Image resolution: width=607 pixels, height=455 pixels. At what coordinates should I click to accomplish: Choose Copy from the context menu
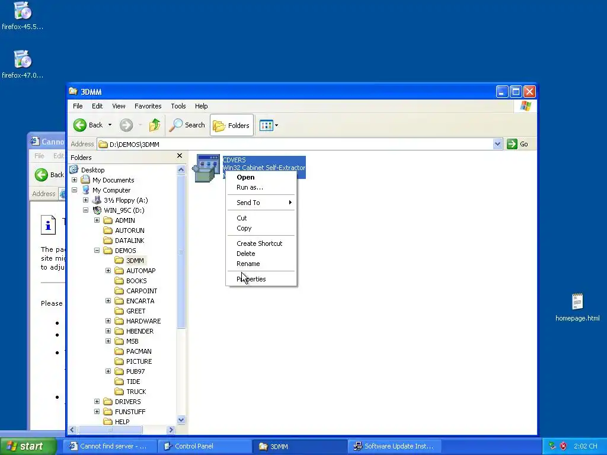pyautogui.click(x=261, y=228)
